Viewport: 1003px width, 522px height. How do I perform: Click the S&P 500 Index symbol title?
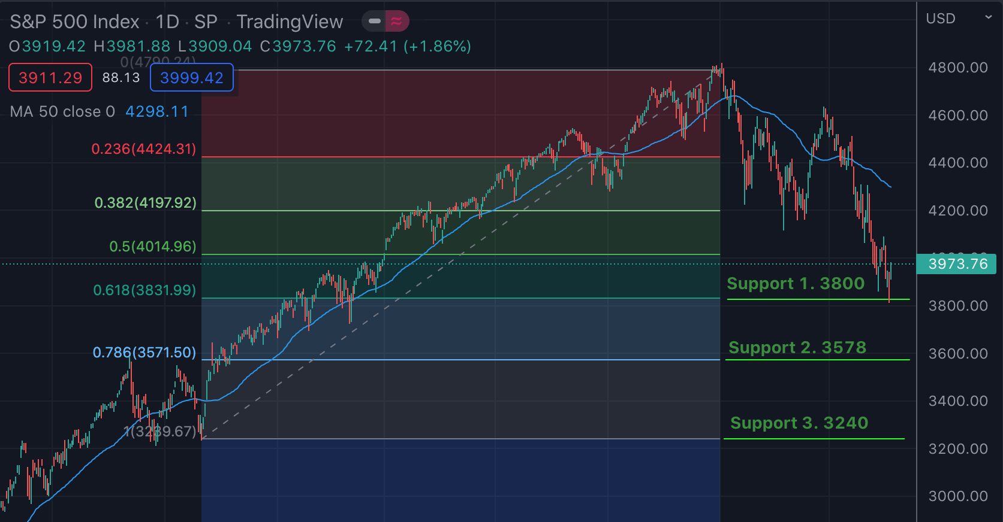[x=74, y=22]
